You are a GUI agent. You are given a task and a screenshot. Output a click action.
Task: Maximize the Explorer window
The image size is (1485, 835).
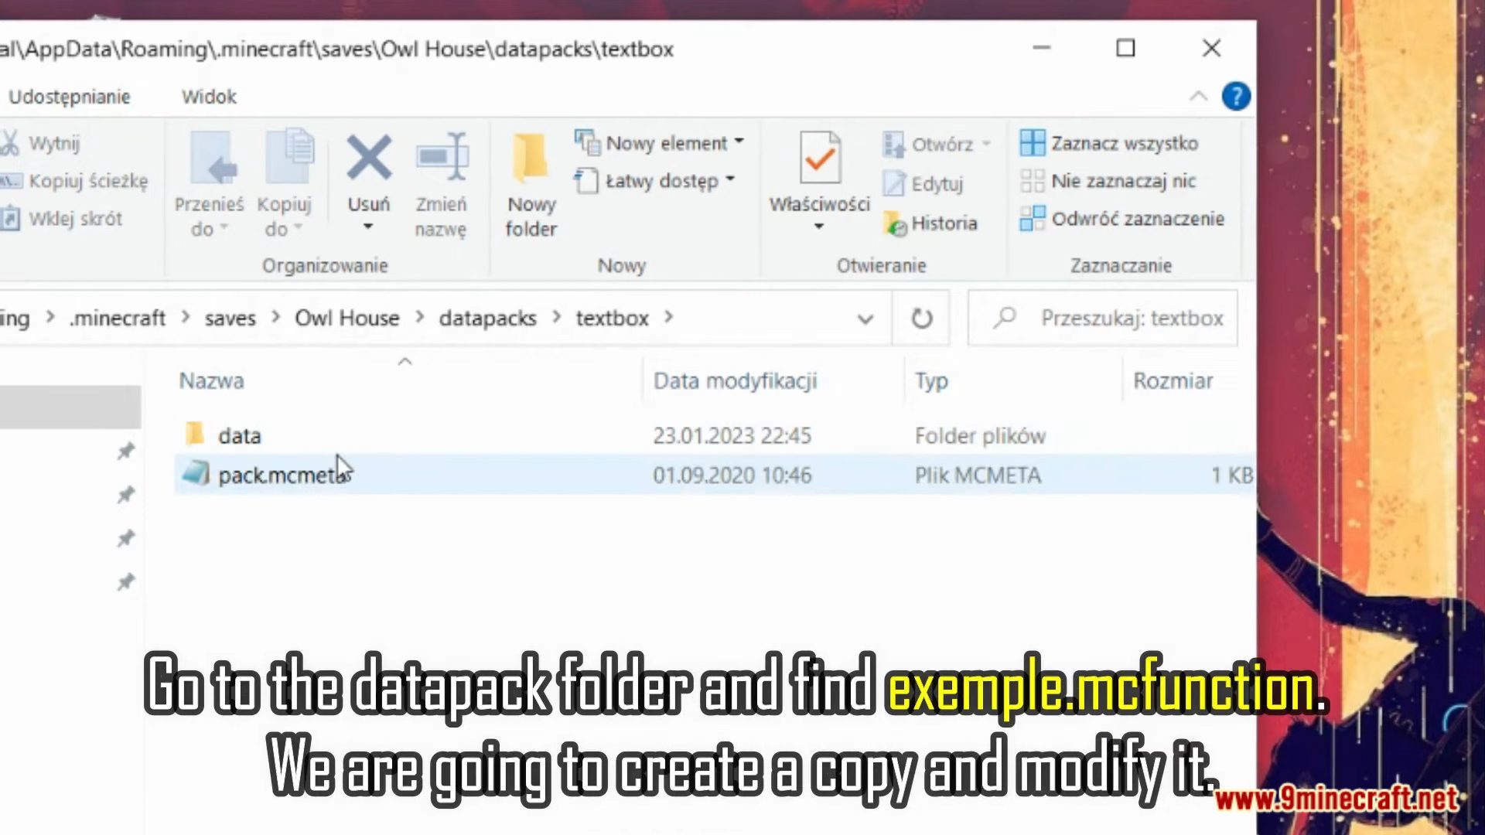pyautogui.click(x=1125, y=48)
